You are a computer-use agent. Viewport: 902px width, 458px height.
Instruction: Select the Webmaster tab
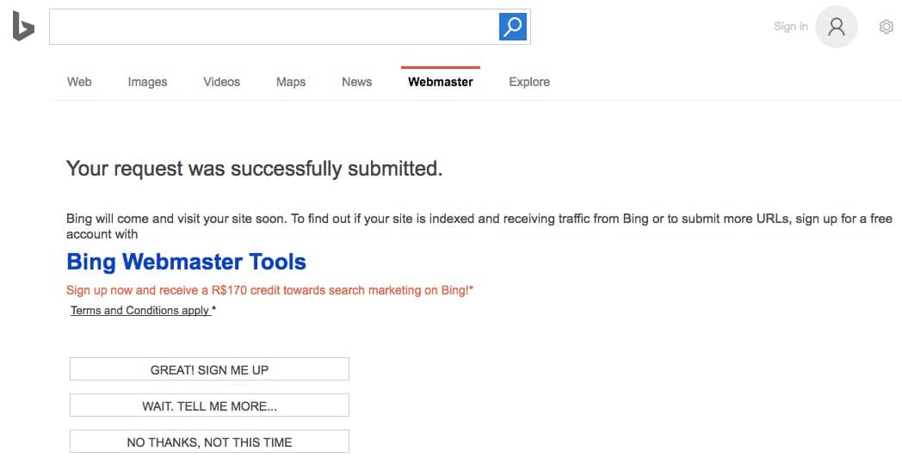[x=441, y=82]
